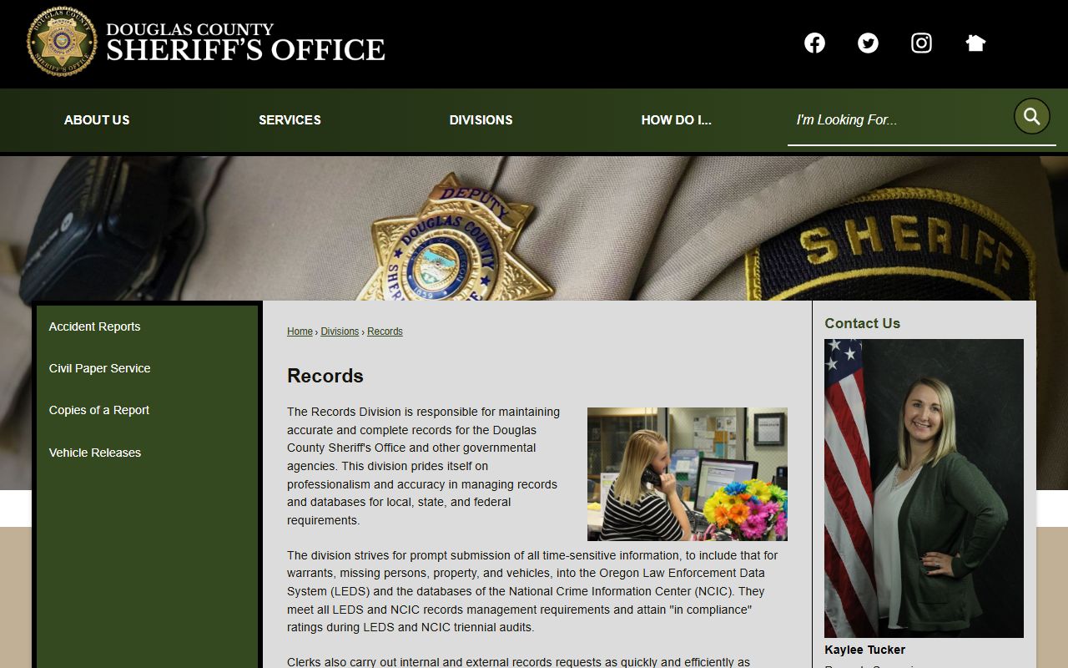
Task: Open the How Do I... menu
Action: [x=676, y=120]
